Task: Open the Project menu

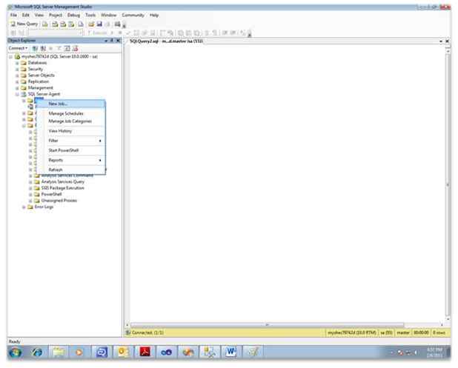Action: [56, 15]
